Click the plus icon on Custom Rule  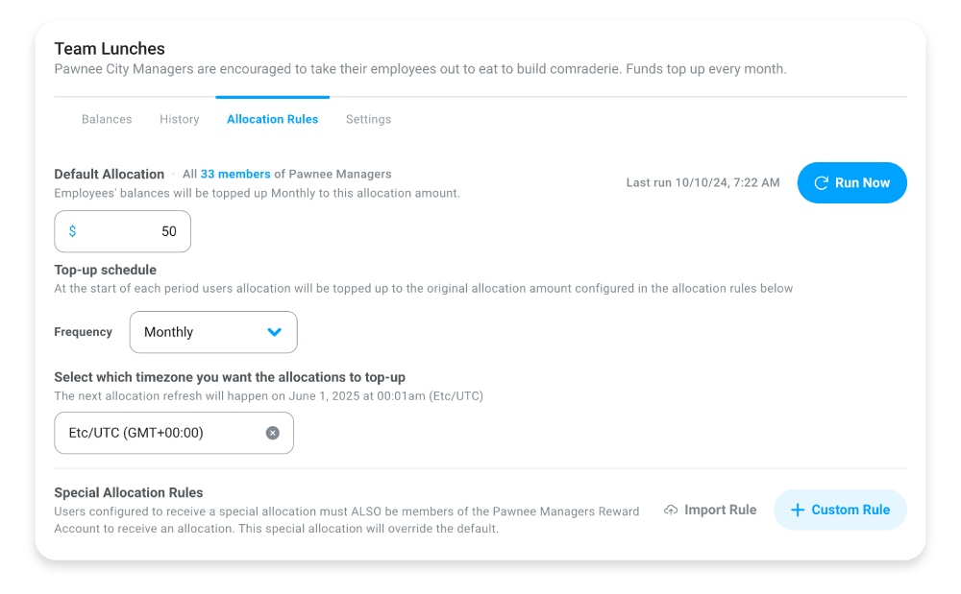click(x=799, y=510)
